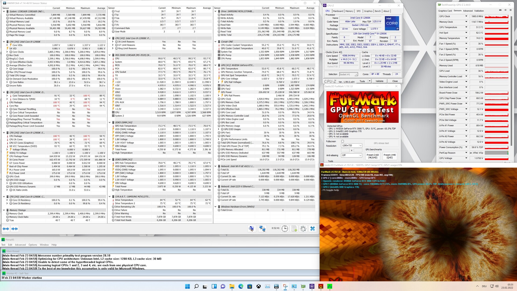Open CPU-Z Tools dropdown arrow

tap(369, 81)
